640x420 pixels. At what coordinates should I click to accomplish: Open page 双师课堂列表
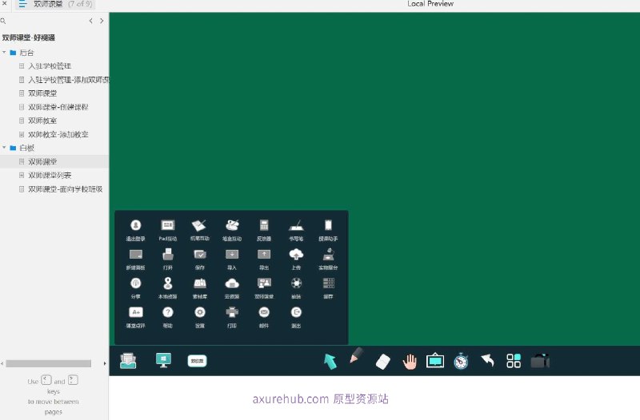tap(50, 175)
